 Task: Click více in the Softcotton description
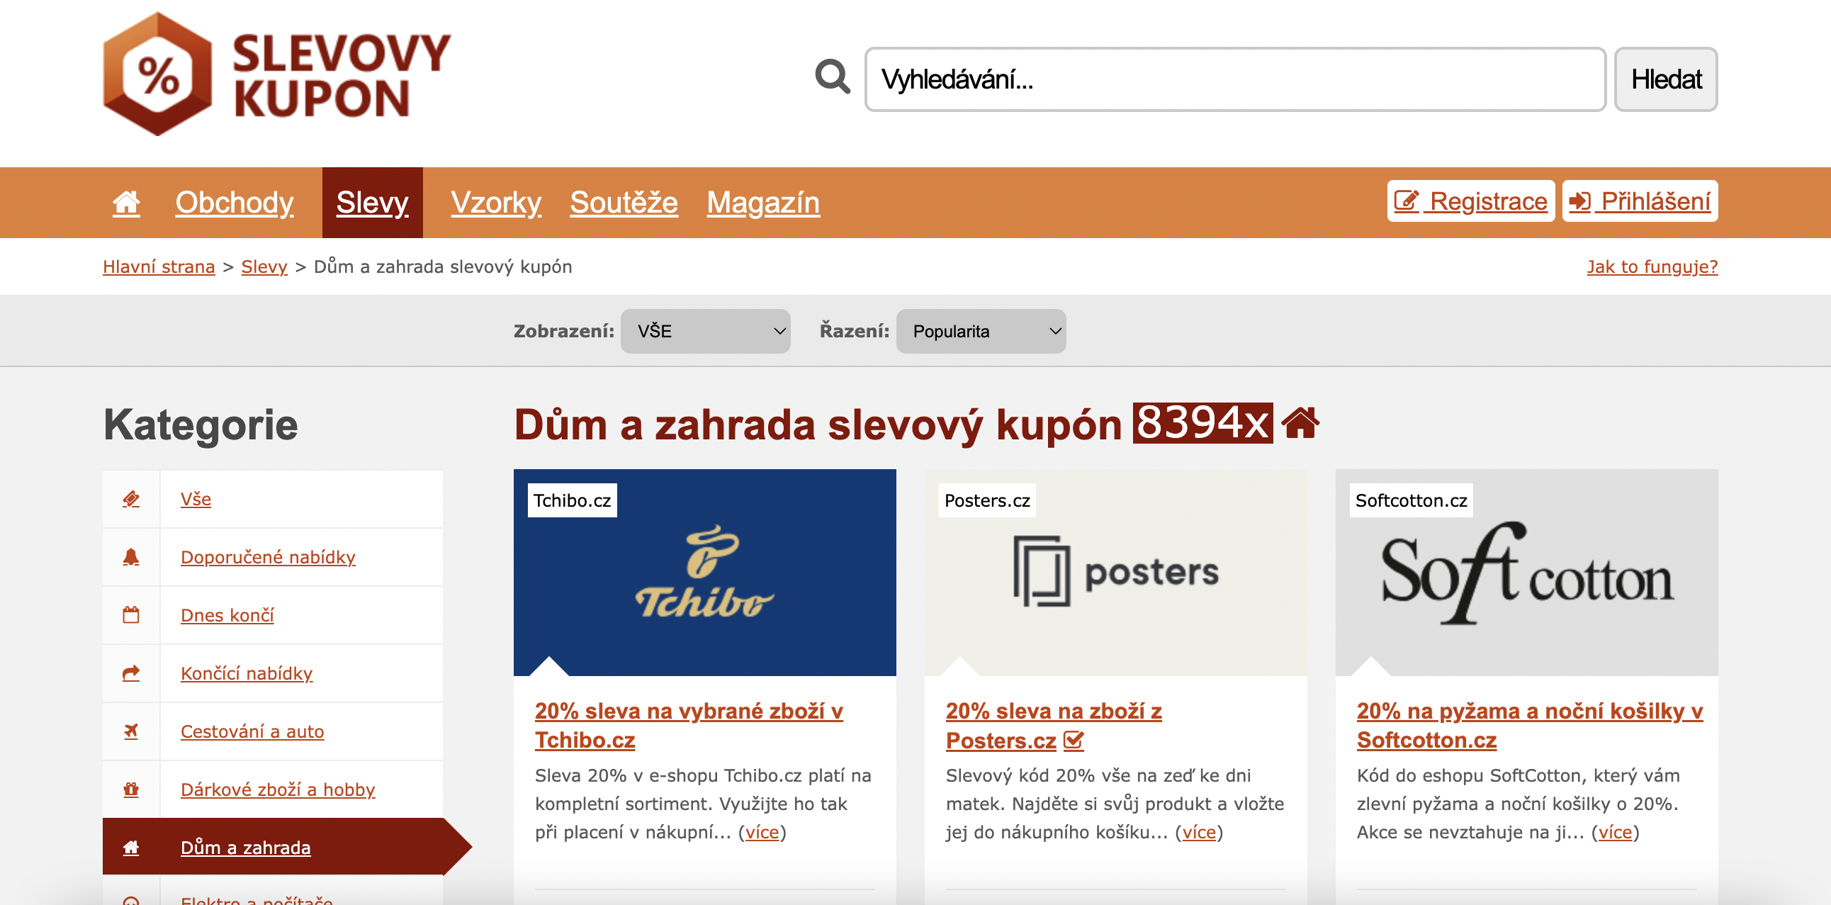click(x=1615, y=832)
